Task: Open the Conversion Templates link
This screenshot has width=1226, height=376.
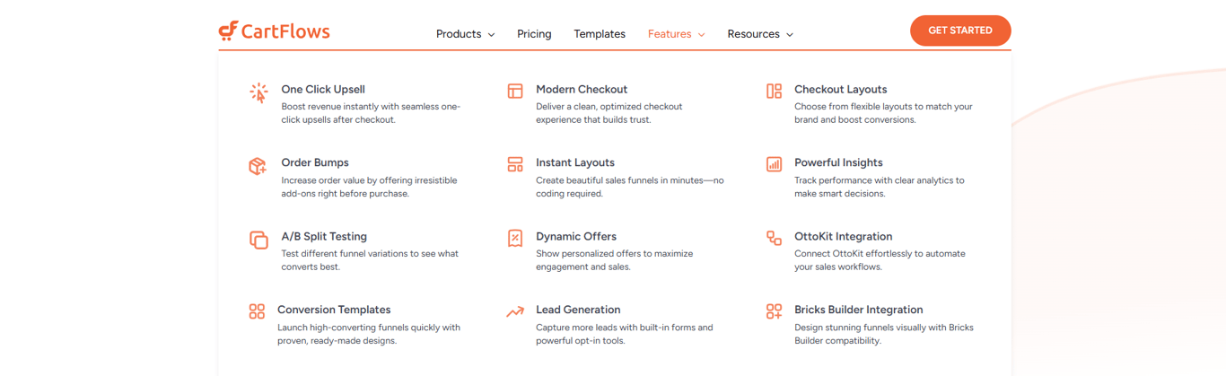Action: (334, 310)
